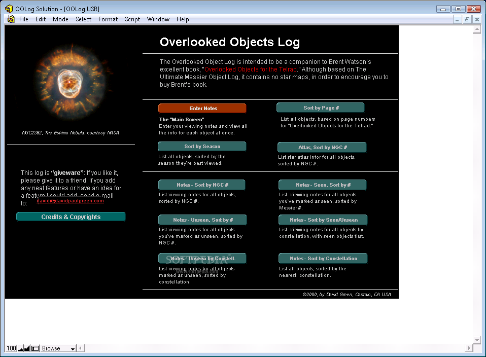Open the Window menu

click(x=158, y=19)
